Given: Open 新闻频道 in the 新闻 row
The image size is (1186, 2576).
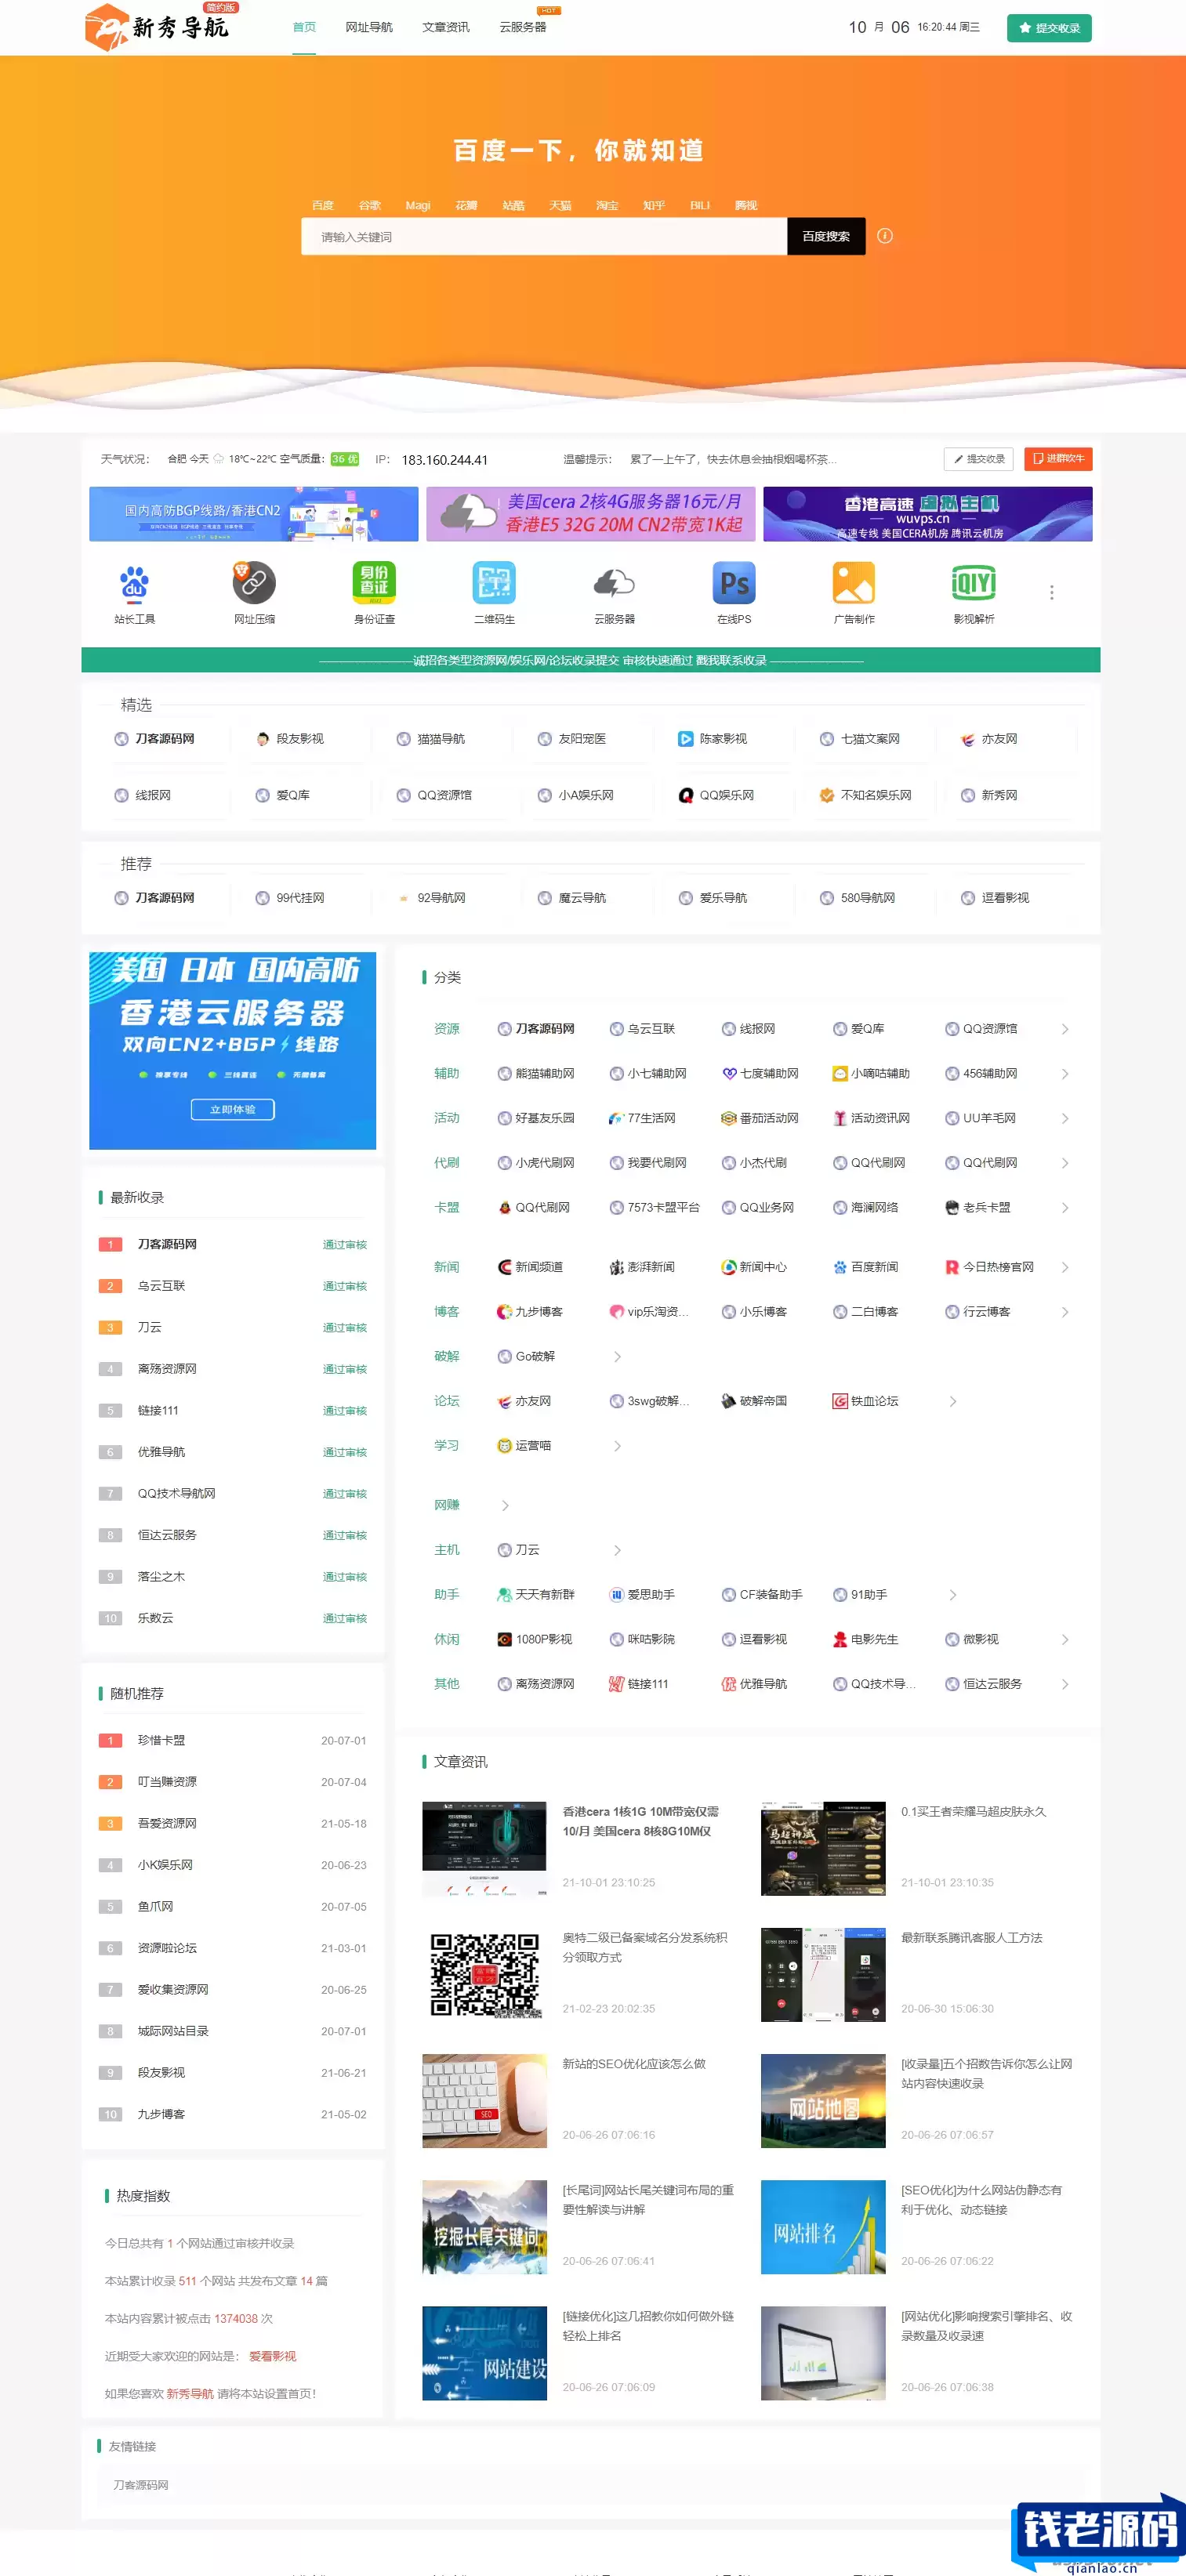Looking at the screenshot, I should pos(530,1267).
